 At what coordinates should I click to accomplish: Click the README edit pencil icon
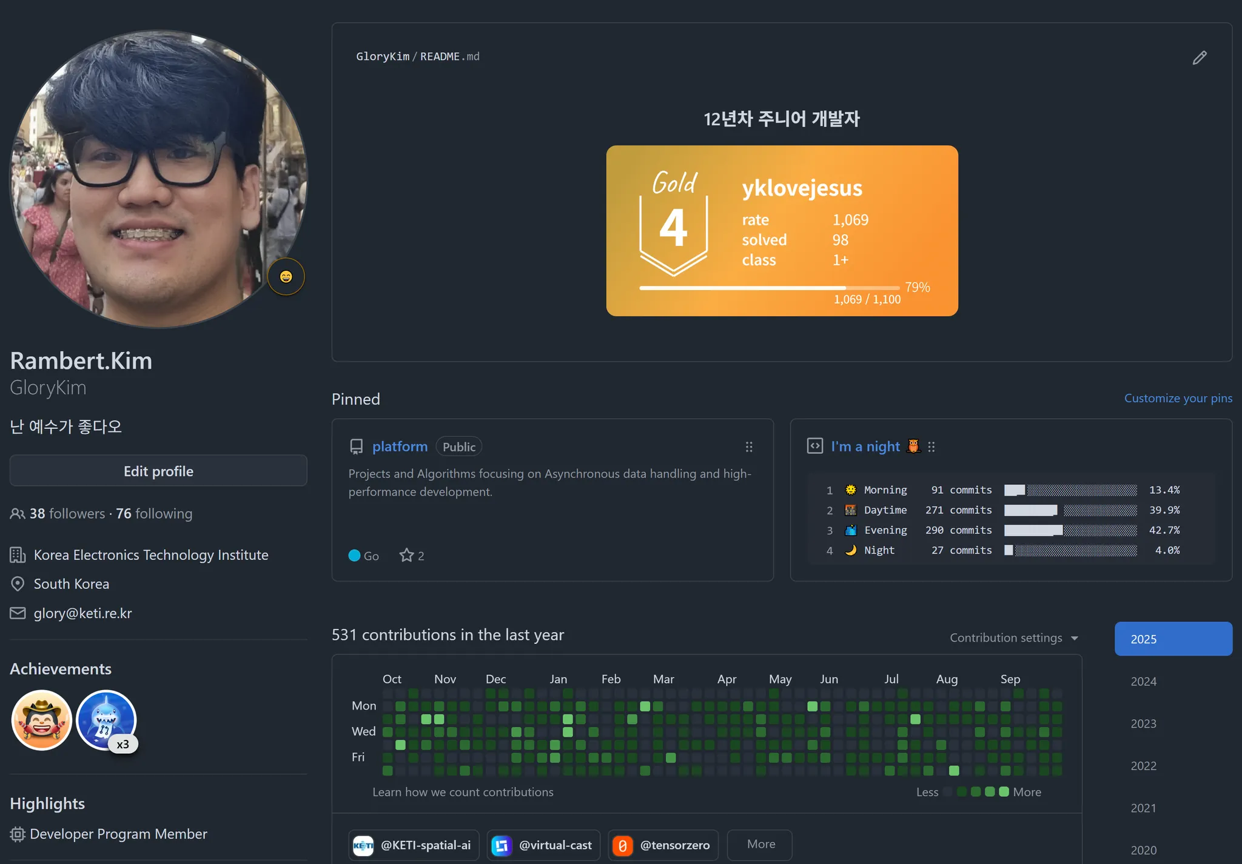pyautogui.click(x=1199, y=58)
